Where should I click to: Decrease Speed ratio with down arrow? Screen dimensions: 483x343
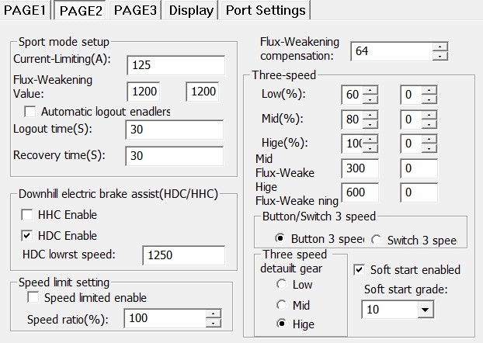point(214,324)
